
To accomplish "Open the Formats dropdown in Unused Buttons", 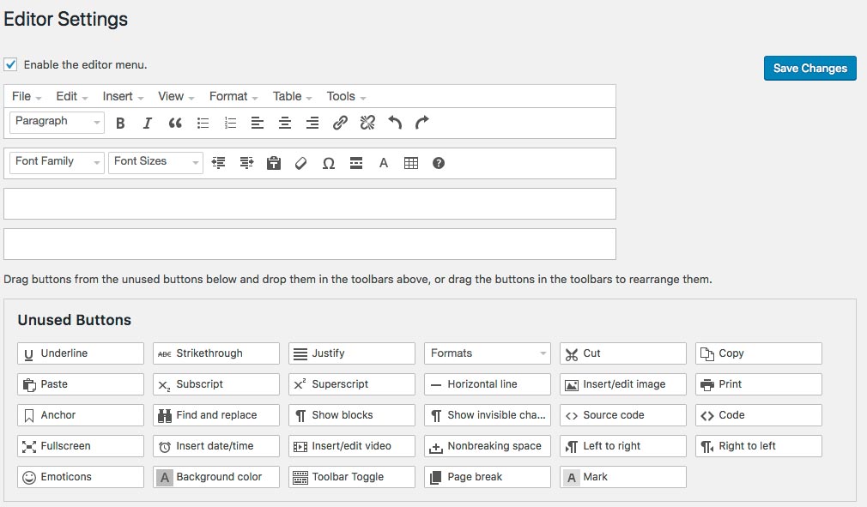I will pos(487,353).
